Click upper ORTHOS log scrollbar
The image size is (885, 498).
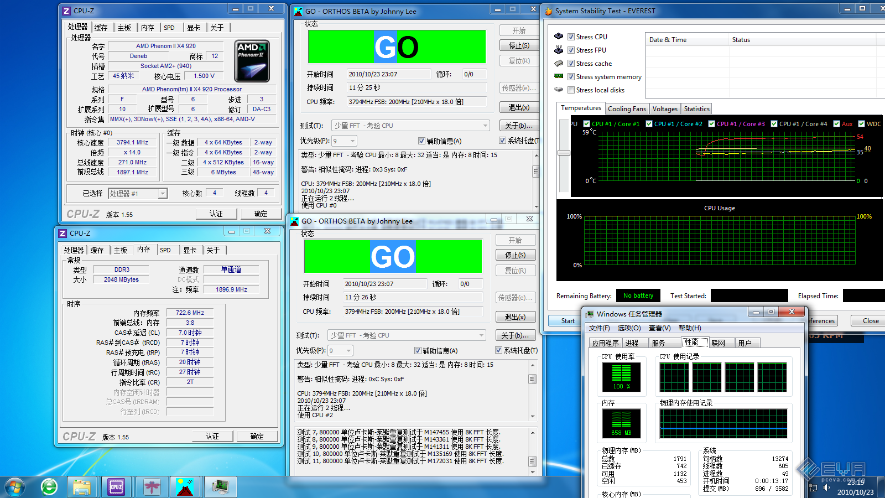tap(535, 180)
